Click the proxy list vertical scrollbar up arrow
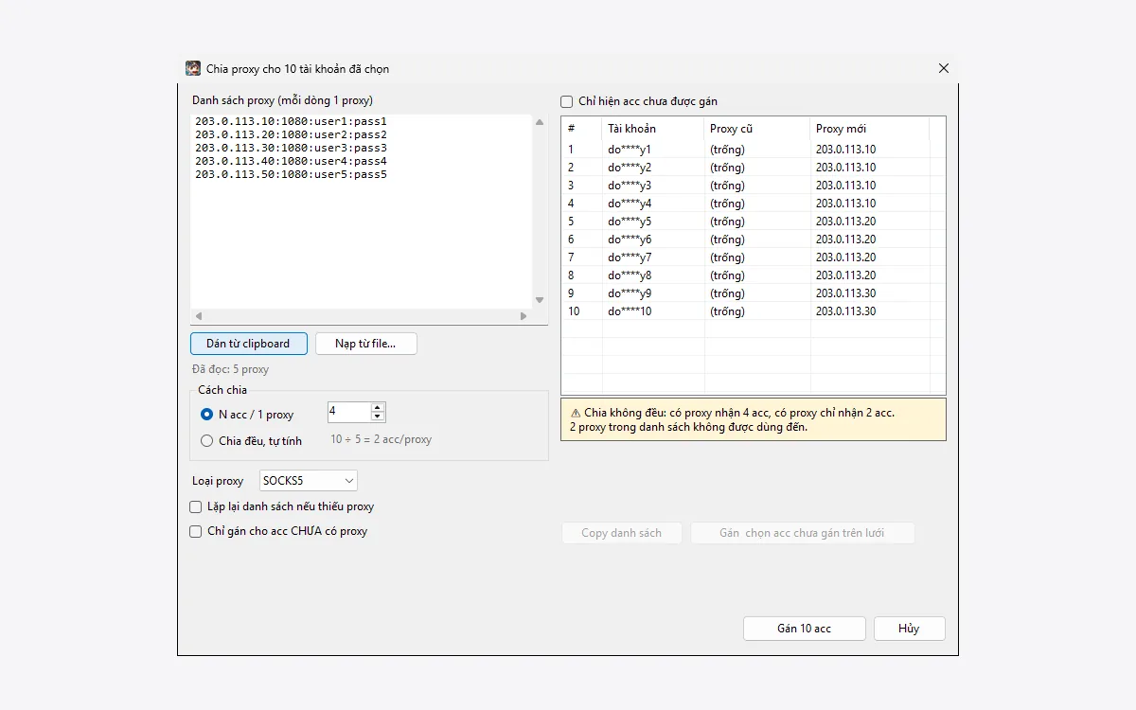 point(540,122)
